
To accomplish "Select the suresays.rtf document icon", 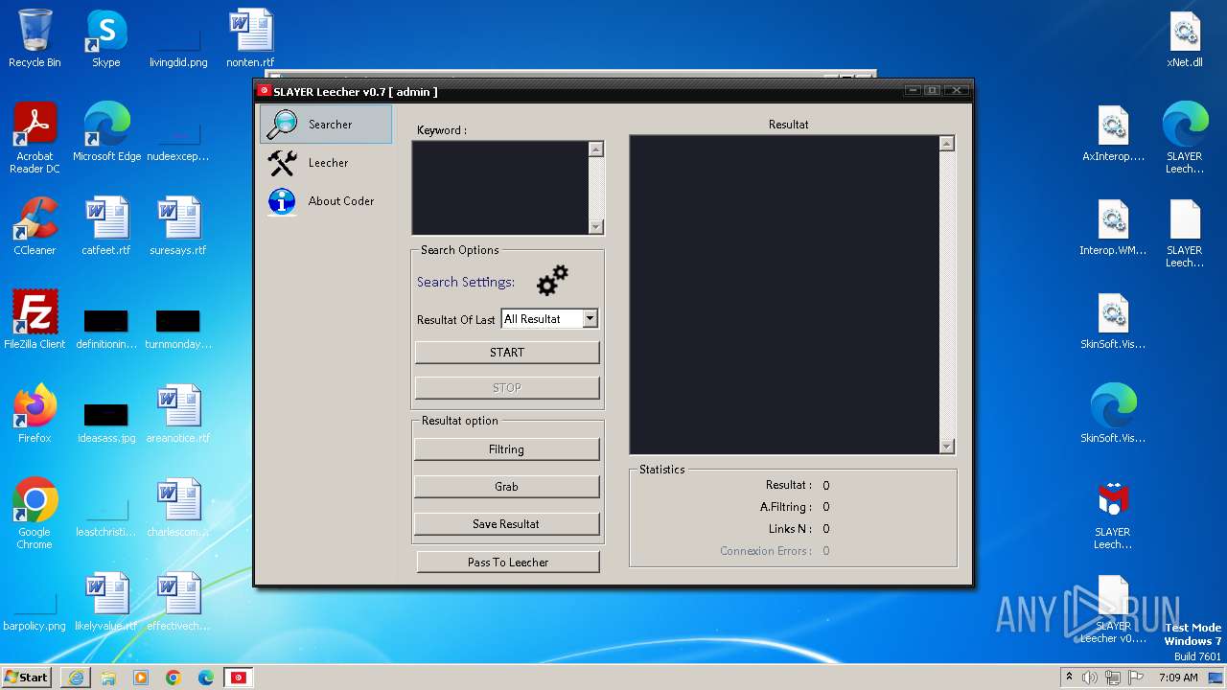I will point(178,226).
